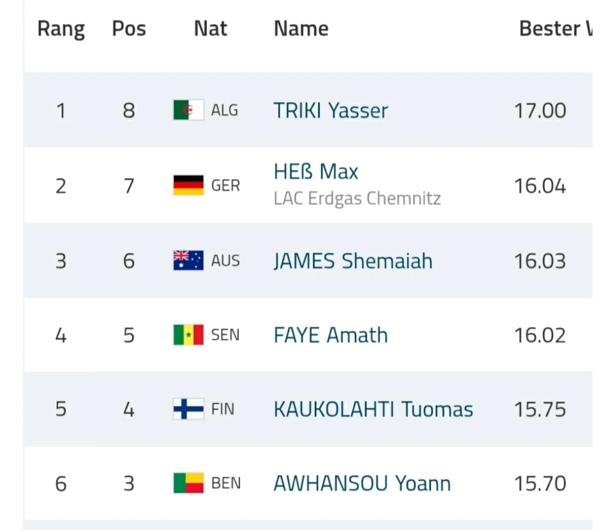This screenshot has height=530, width=607.
Task: Select JAMES Shemaiah name link
Action: click(x=353, y=261)
